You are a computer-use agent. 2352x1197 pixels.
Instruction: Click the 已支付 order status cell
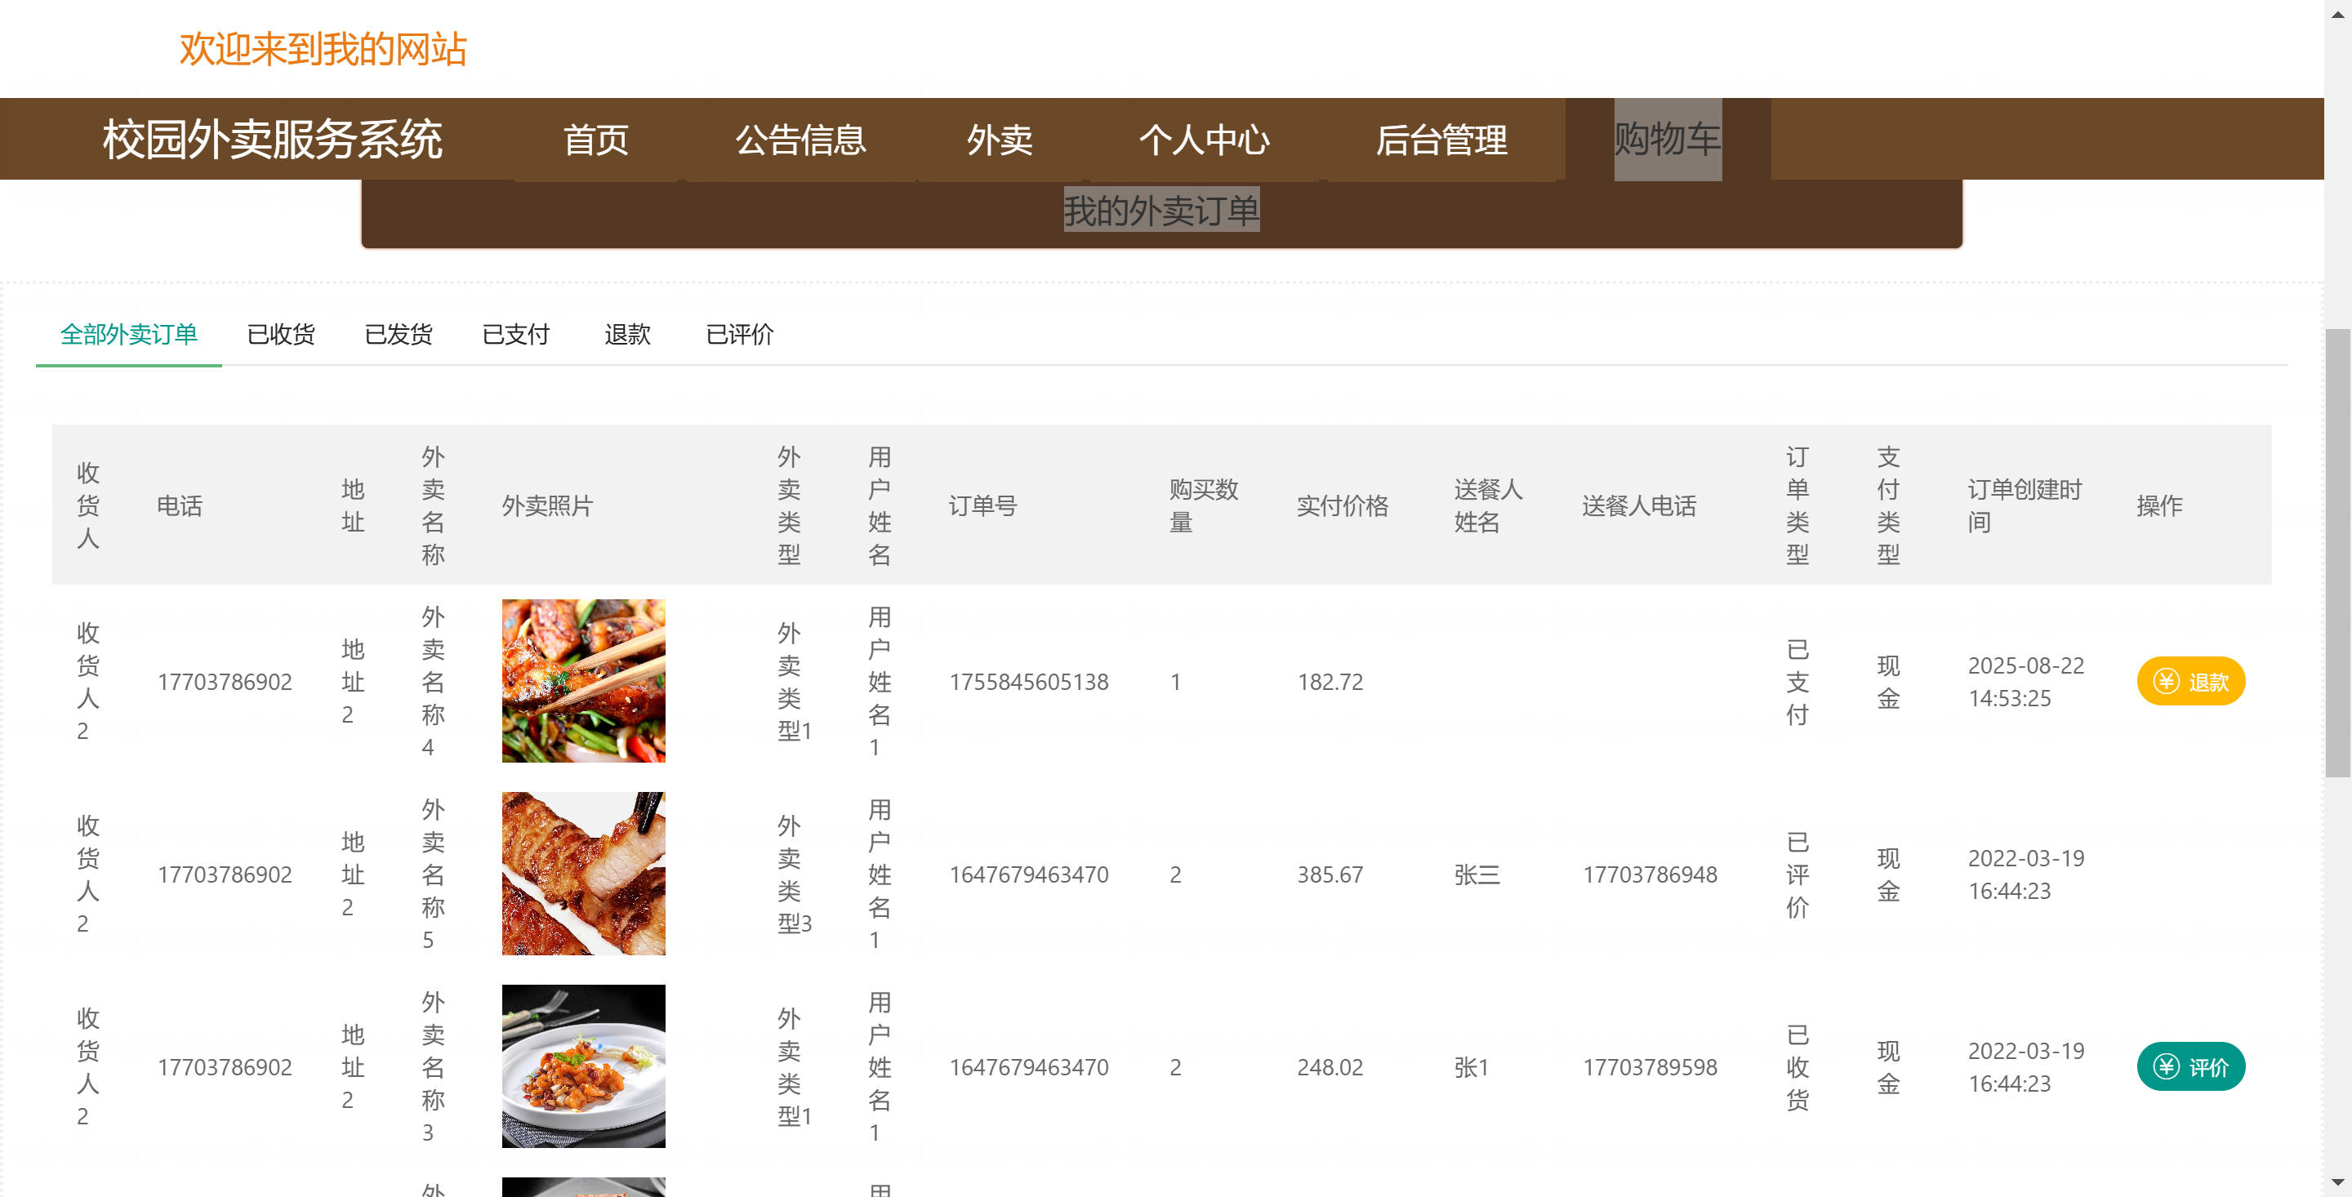tap(1797, 681)
